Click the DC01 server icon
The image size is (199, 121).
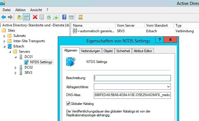[x=21, y=57]
